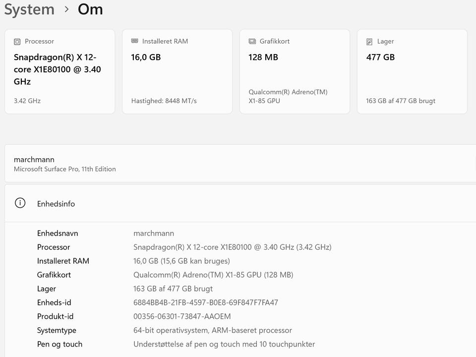Click the info icon beside Enhedsinfo
The image size is (476, 357).
(20, 203)
